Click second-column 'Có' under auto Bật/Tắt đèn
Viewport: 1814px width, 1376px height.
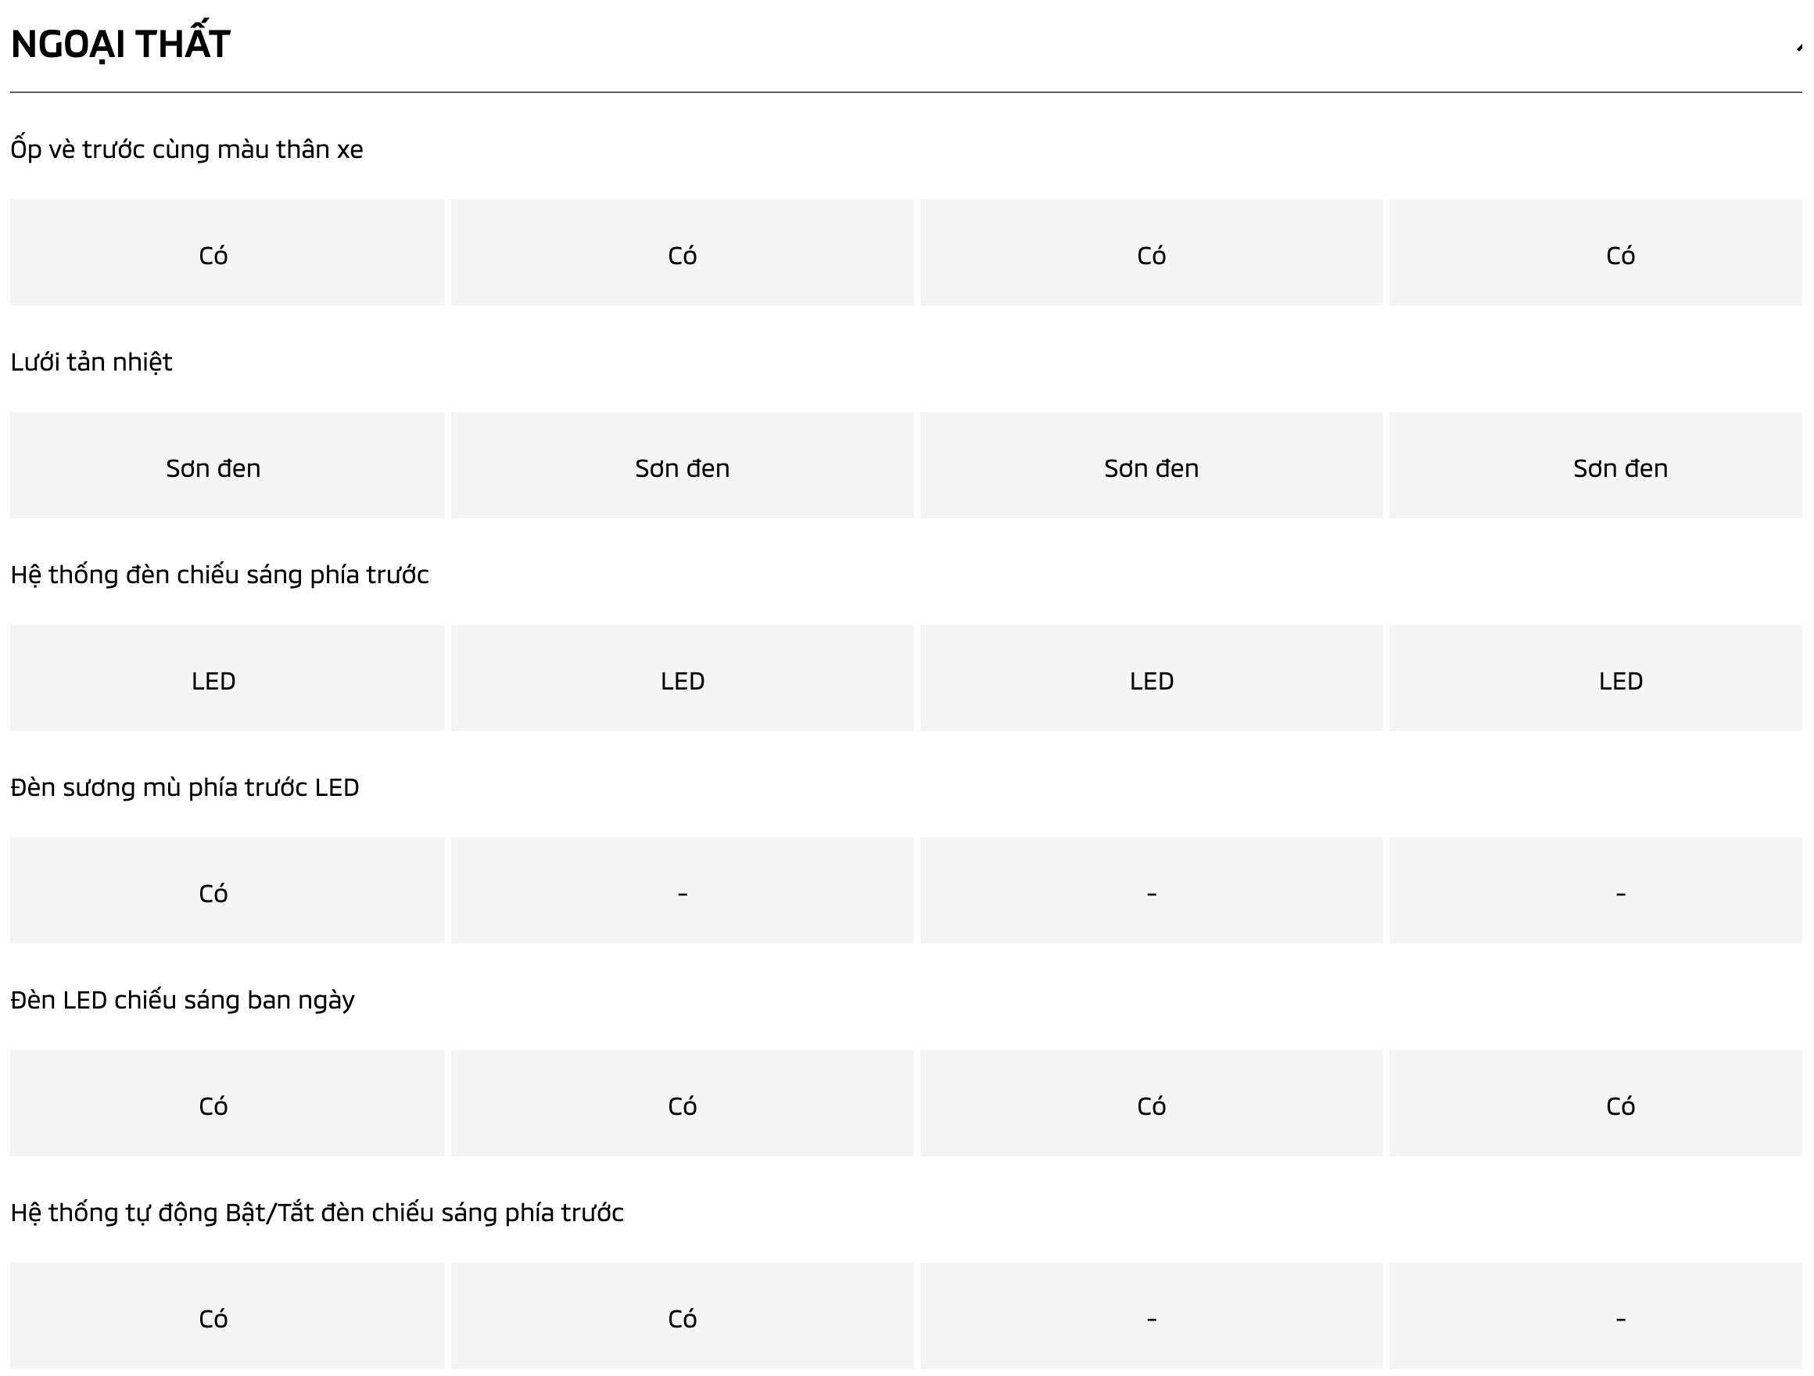coord(683,1319)
